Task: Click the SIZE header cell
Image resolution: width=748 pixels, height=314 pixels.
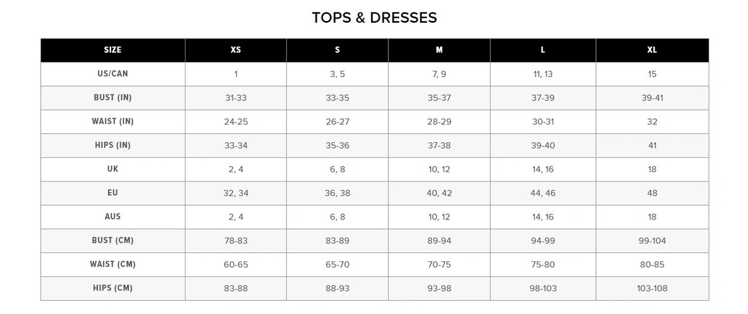Action: pyautogui.click(x=112, y=50)
